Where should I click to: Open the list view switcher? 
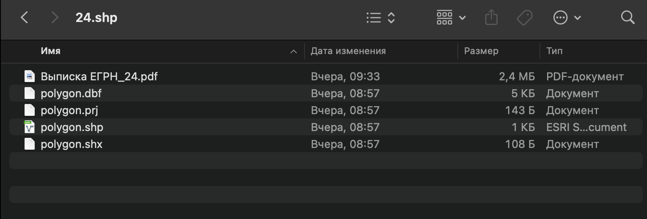coord(380,18)
